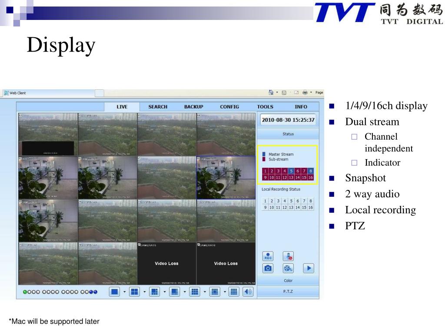The image size is (445, 333).
Task: Open dropdown next to 8-channel layout
Action: coord(184,292)
